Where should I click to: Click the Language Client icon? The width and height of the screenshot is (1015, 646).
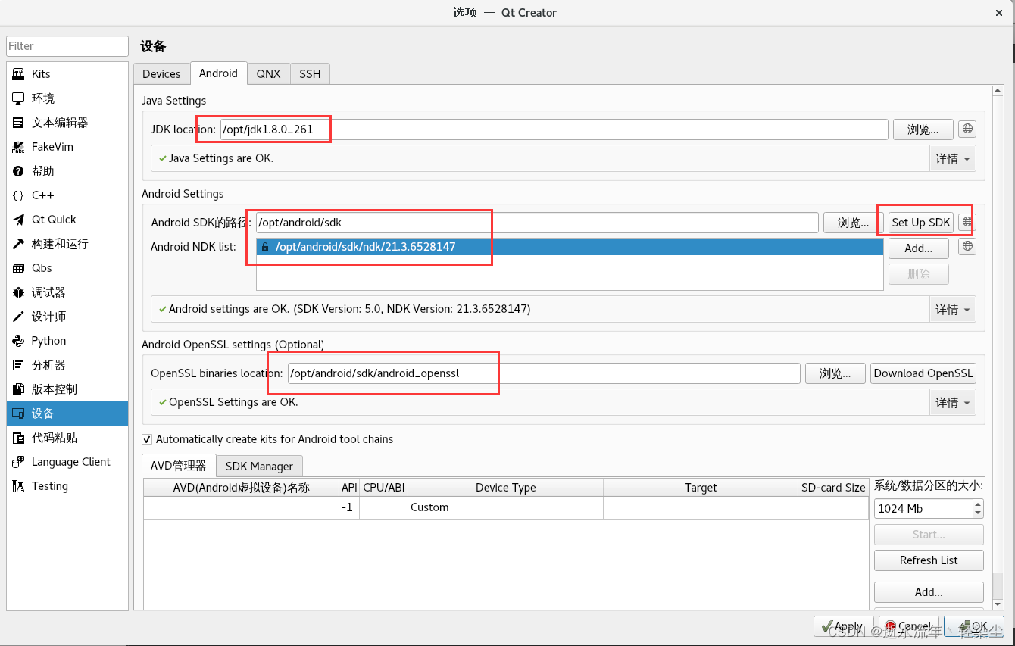pos(18,462)
